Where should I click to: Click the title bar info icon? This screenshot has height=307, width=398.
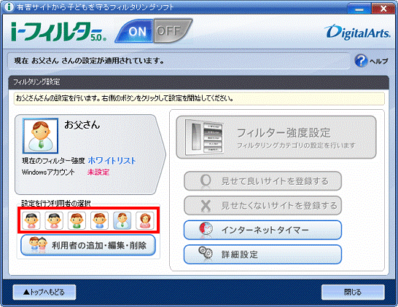(x=9, y=7)
